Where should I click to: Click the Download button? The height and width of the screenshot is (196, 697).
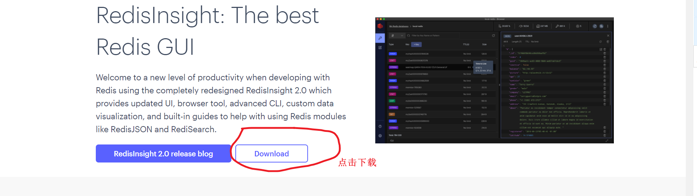[271, 154]
